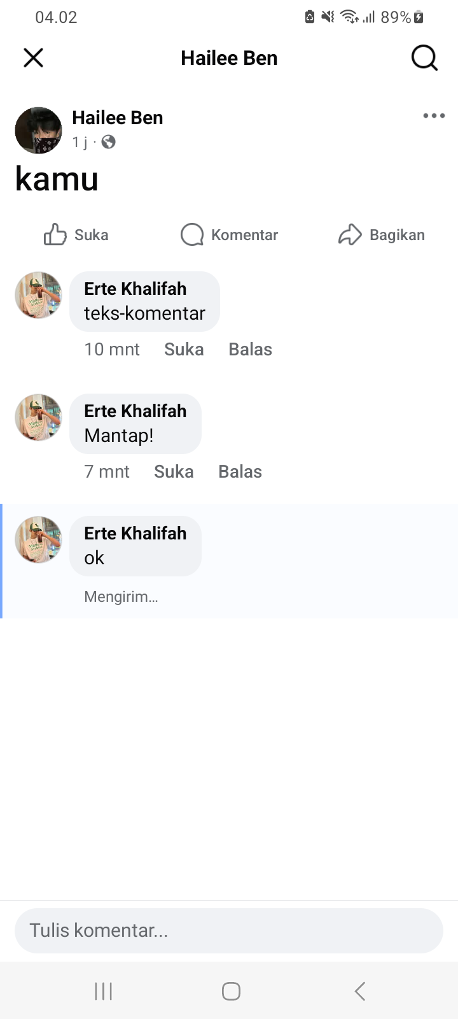Tap the Tulis komentar input field

[x=229, y=930]
